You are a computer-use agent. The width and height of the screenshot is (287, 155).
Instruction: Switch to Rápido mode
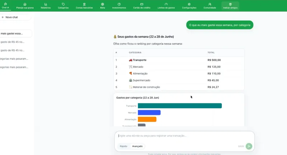coord(123,146)
